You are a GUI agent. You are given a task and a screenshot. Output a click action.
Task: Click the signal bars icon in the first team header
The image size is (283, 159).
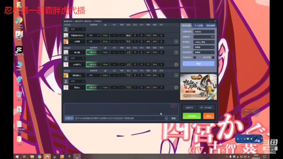(105, 25)
